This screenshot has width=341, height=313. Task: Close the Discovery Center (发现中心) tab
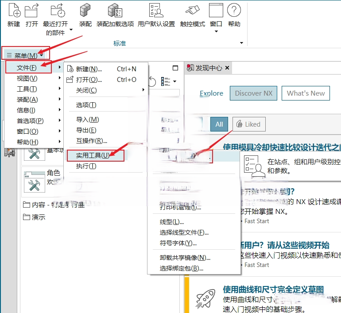pos(227,68)
